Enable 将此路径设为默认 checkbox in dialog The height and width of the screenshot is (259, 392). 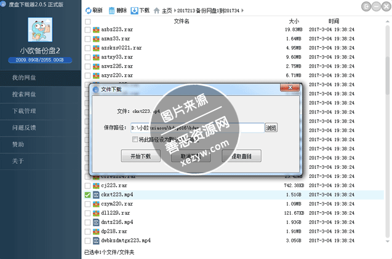click(135, 139)
